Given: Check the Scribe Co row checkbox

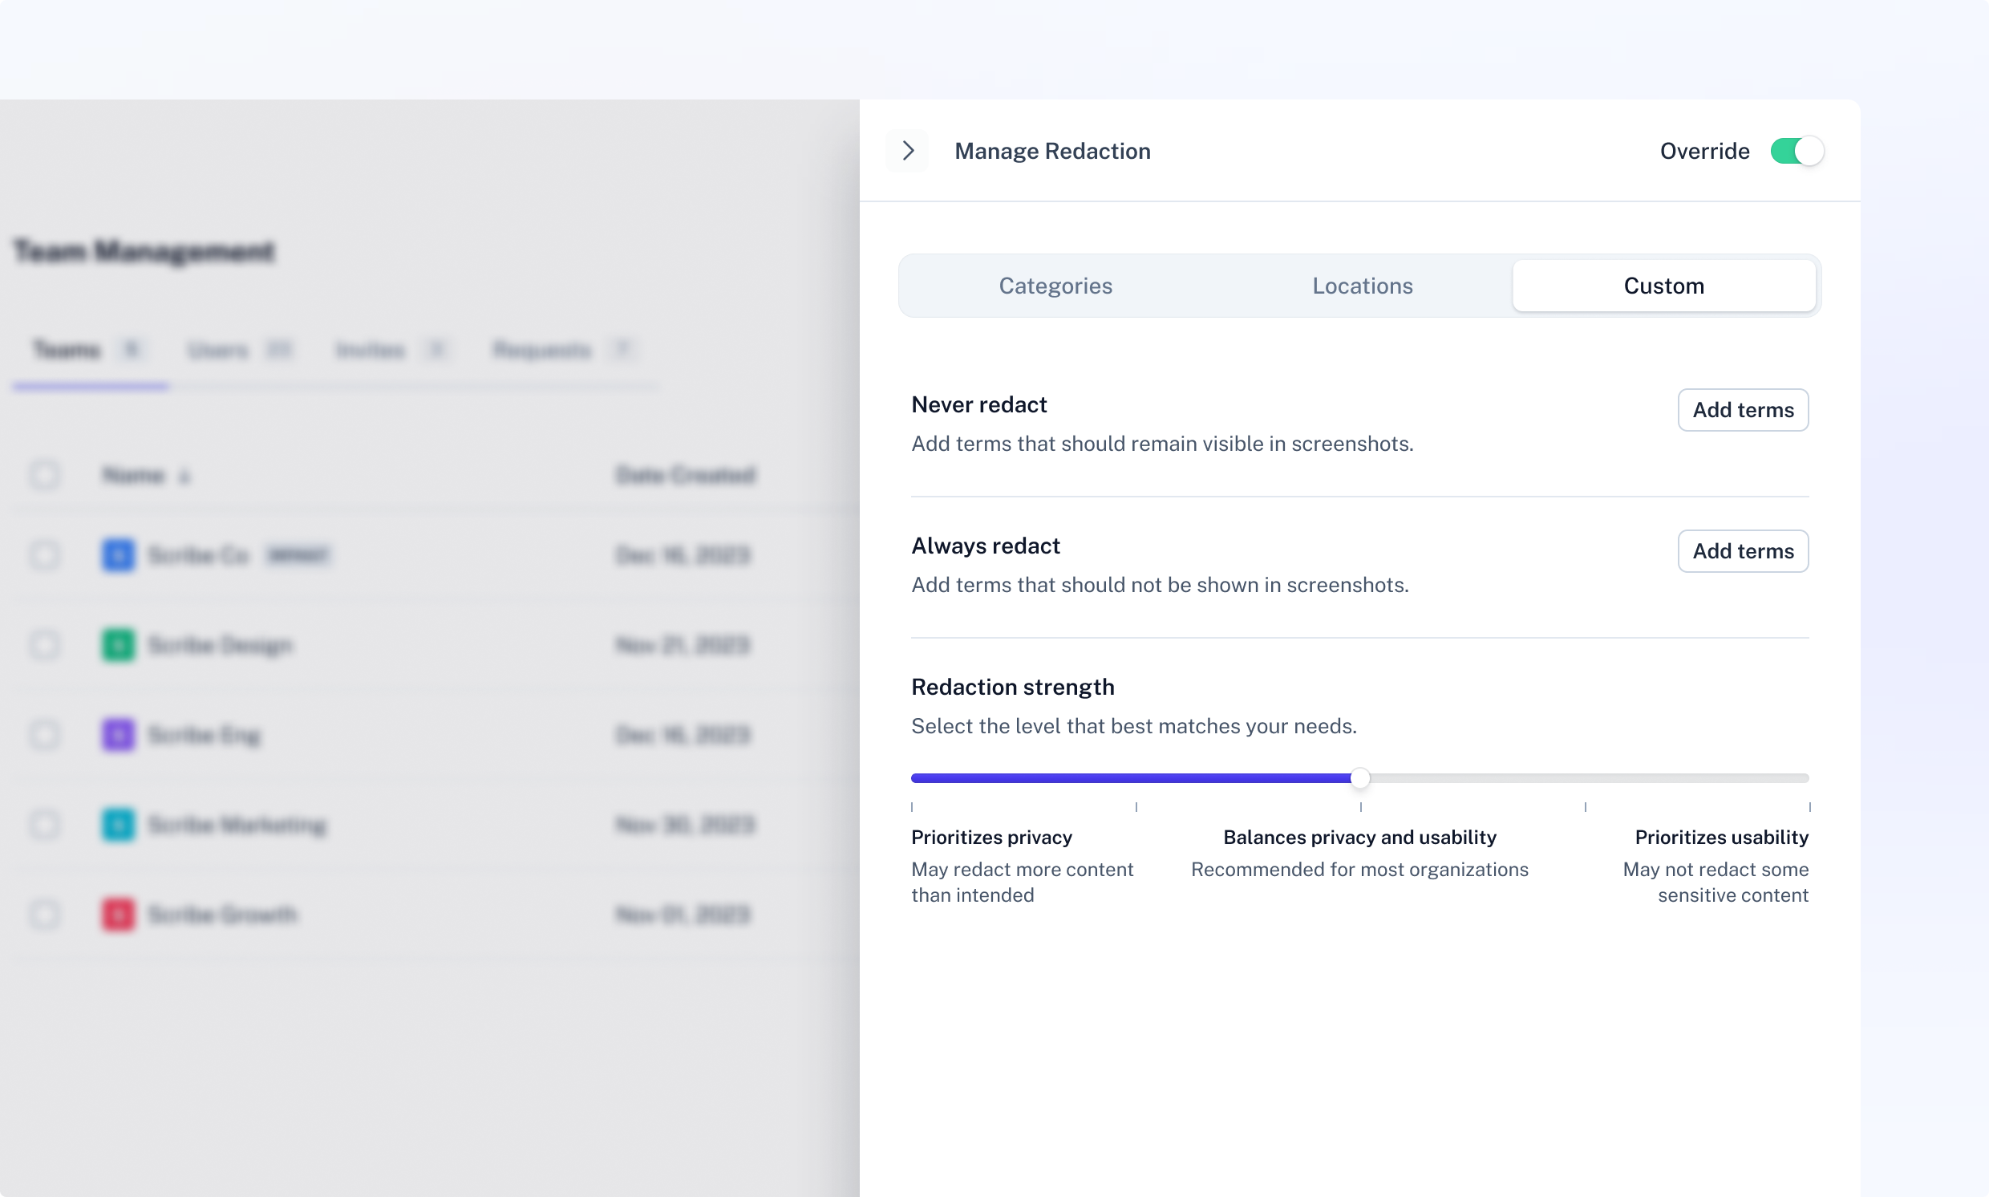Looking at the screenshot, I should point(45,555).
